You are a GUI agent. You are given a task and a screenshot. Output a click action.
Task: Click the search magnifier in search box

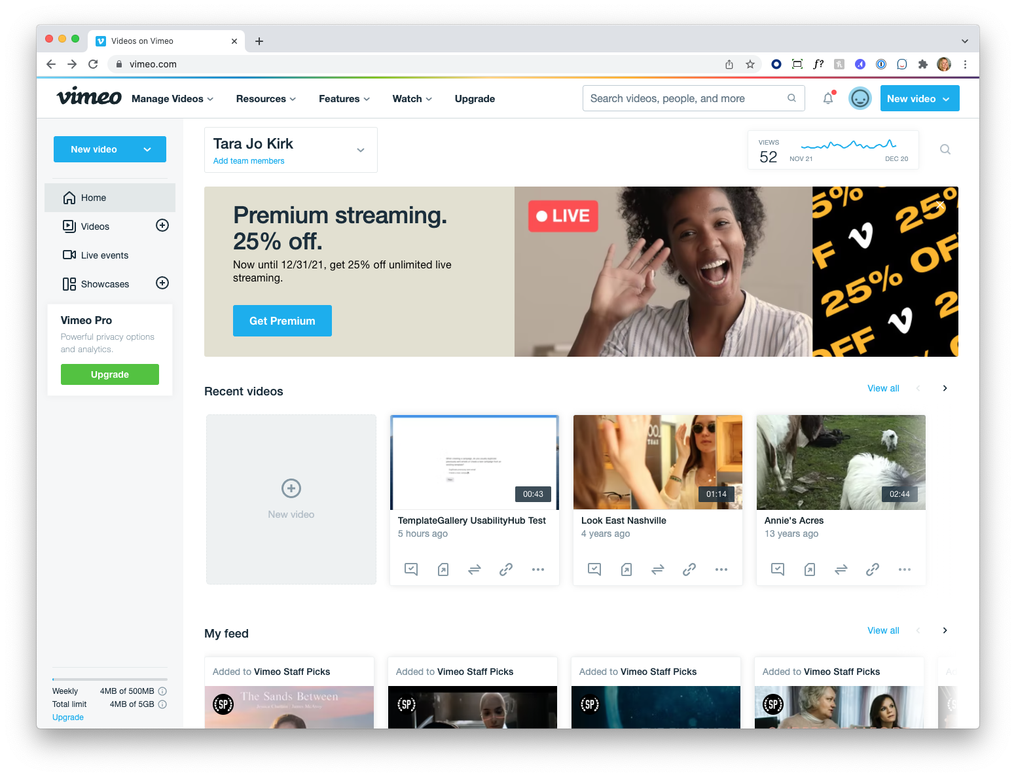coord(791,98)
